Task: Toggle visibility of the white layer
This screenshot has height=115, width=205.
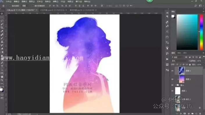Action: click(172, 91)
